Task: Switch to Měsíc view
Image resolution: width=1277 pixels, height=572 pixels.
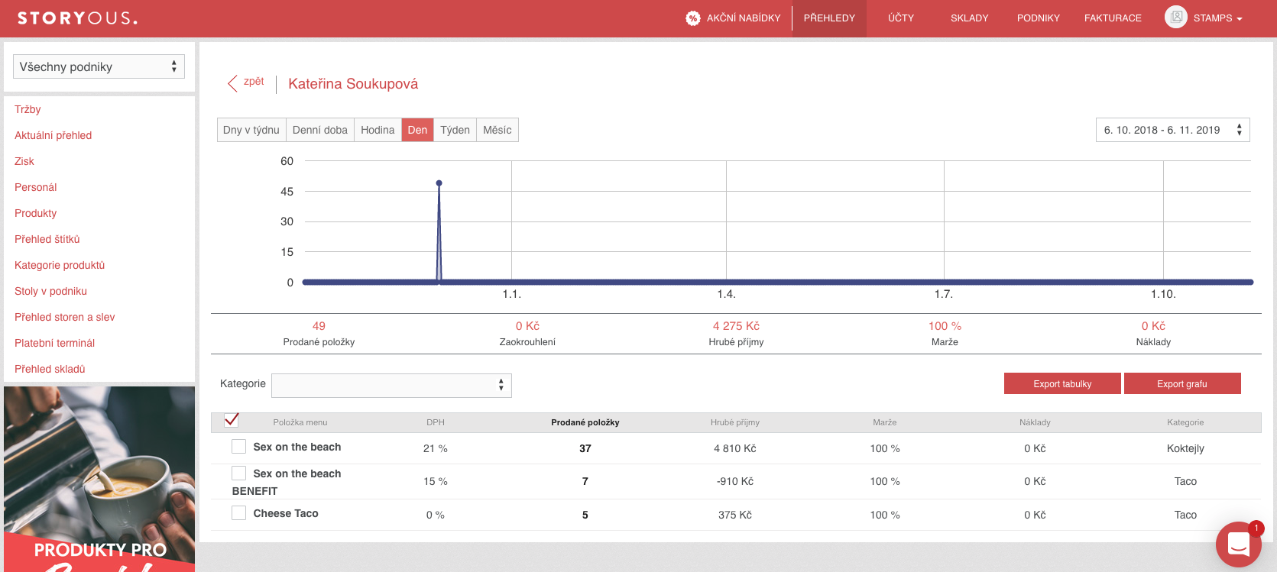Action: coord(498,130)
